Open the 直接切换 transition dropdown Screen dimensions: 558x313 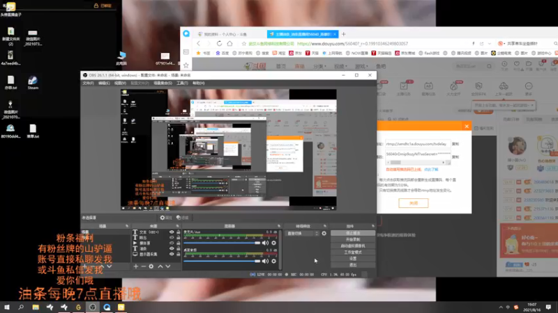(x=303, y=234)
